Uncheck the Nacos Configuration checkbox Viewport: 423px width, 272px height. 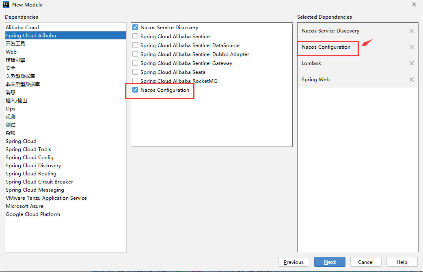coord(135,90)
